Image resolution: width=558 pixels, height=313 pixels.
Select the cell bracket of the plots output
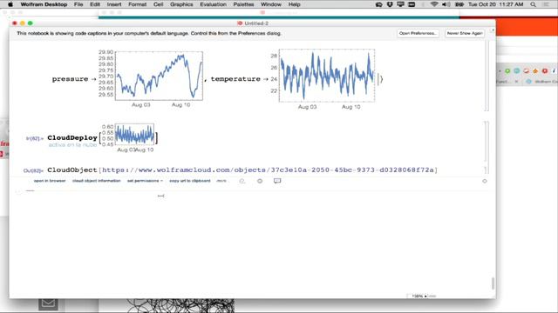click(487, 76)
